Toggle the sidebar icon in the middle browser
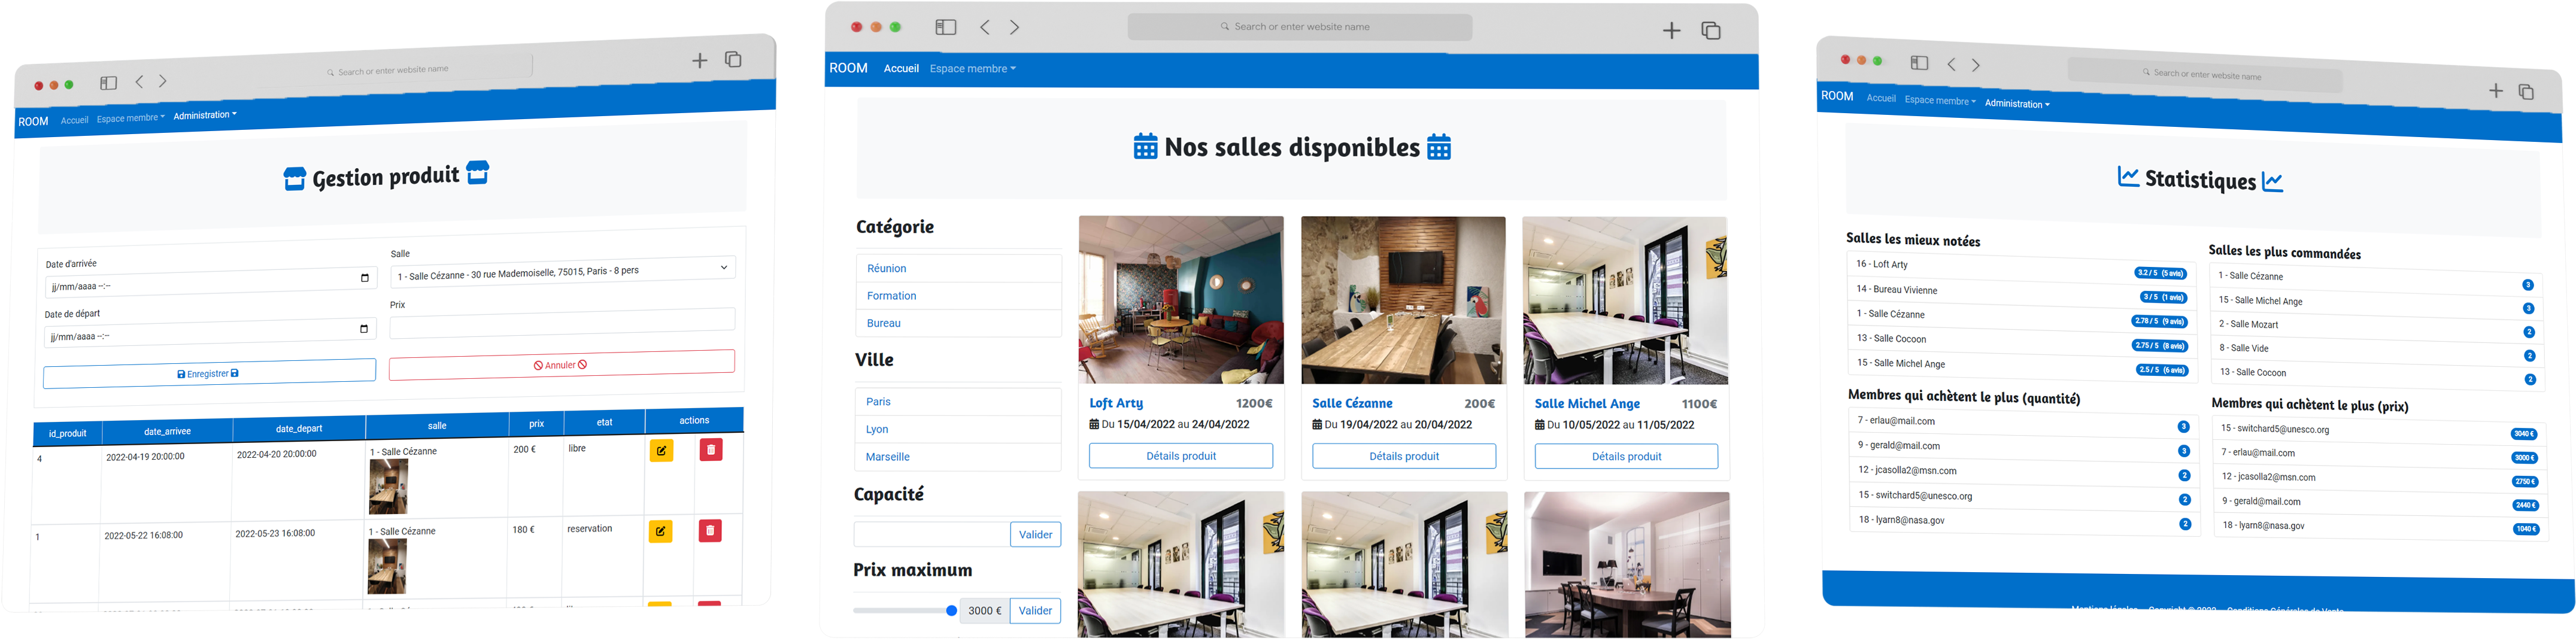Screen dimensions: 2576x641 click(945, 27)
